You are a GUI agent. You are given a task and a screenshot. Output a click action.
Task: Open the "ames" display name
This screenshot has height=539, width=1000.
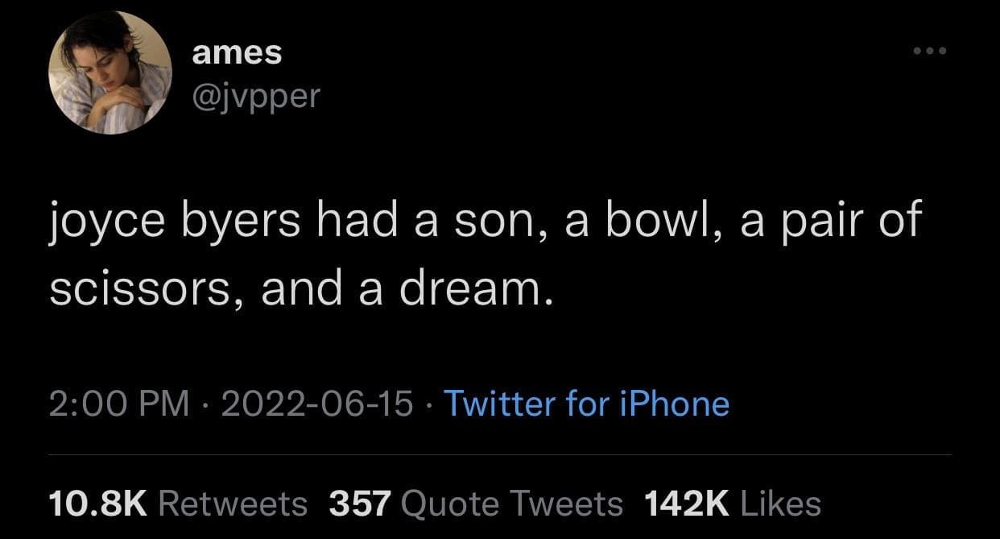238,53
